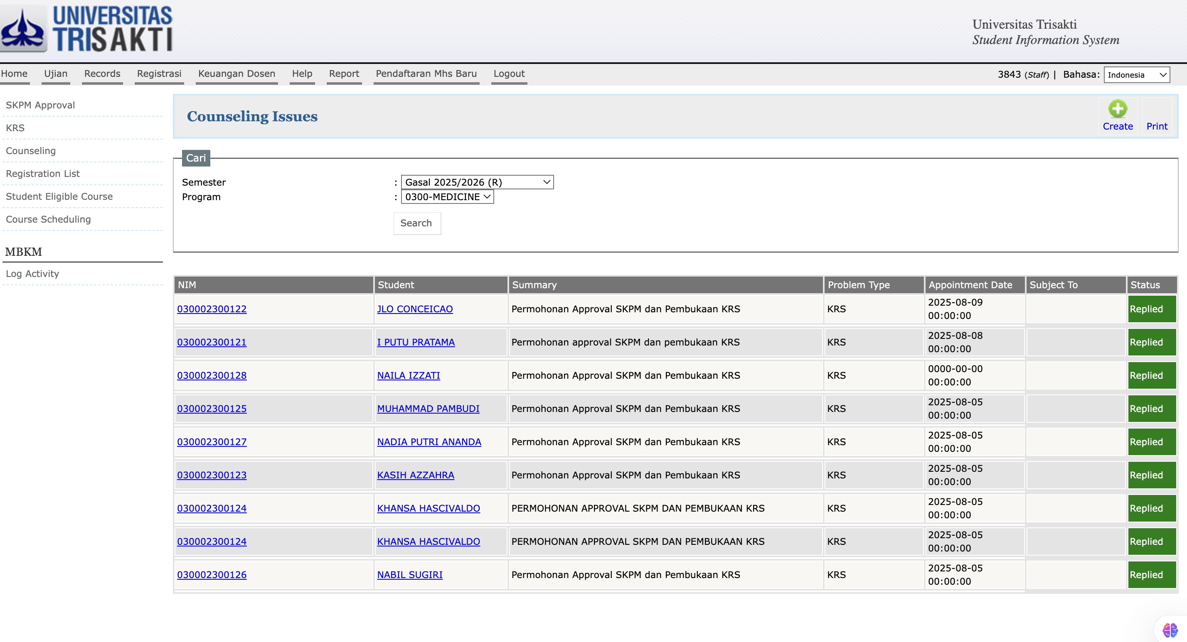The height and width of the screenshot is (642, 1187).
Task: Click the green Create plus icon
Action: 1118,110
